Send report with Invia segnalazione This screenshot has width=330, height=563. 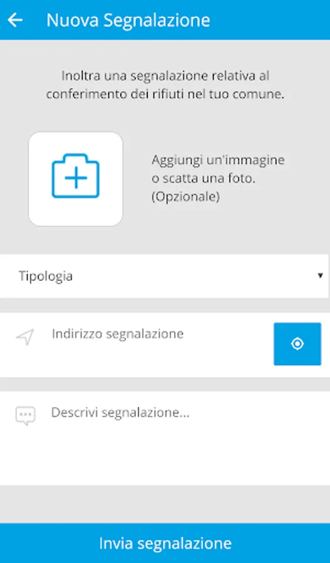[165, 543]
